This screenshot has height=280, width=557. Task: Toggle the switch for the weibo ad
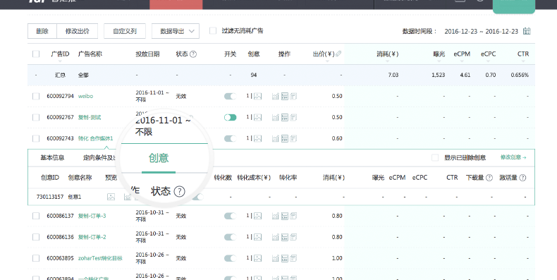pyautogui.click(x=230, y=97)
